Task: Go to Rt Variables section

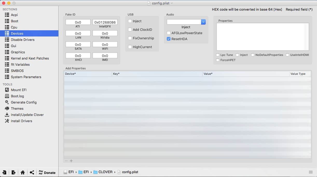Action: (29, 64)
